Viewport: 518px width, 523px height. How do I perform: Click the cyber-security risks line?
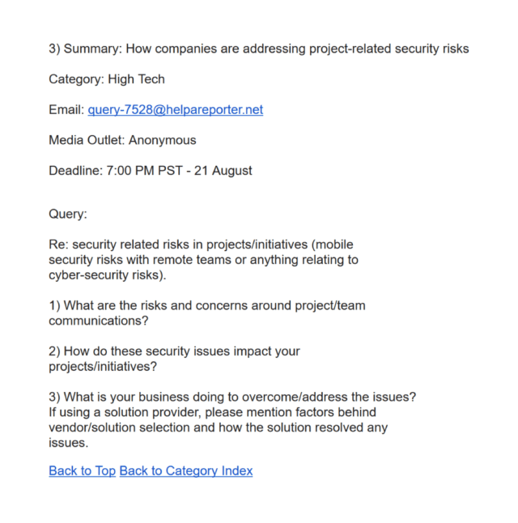[x=108, y=275]
